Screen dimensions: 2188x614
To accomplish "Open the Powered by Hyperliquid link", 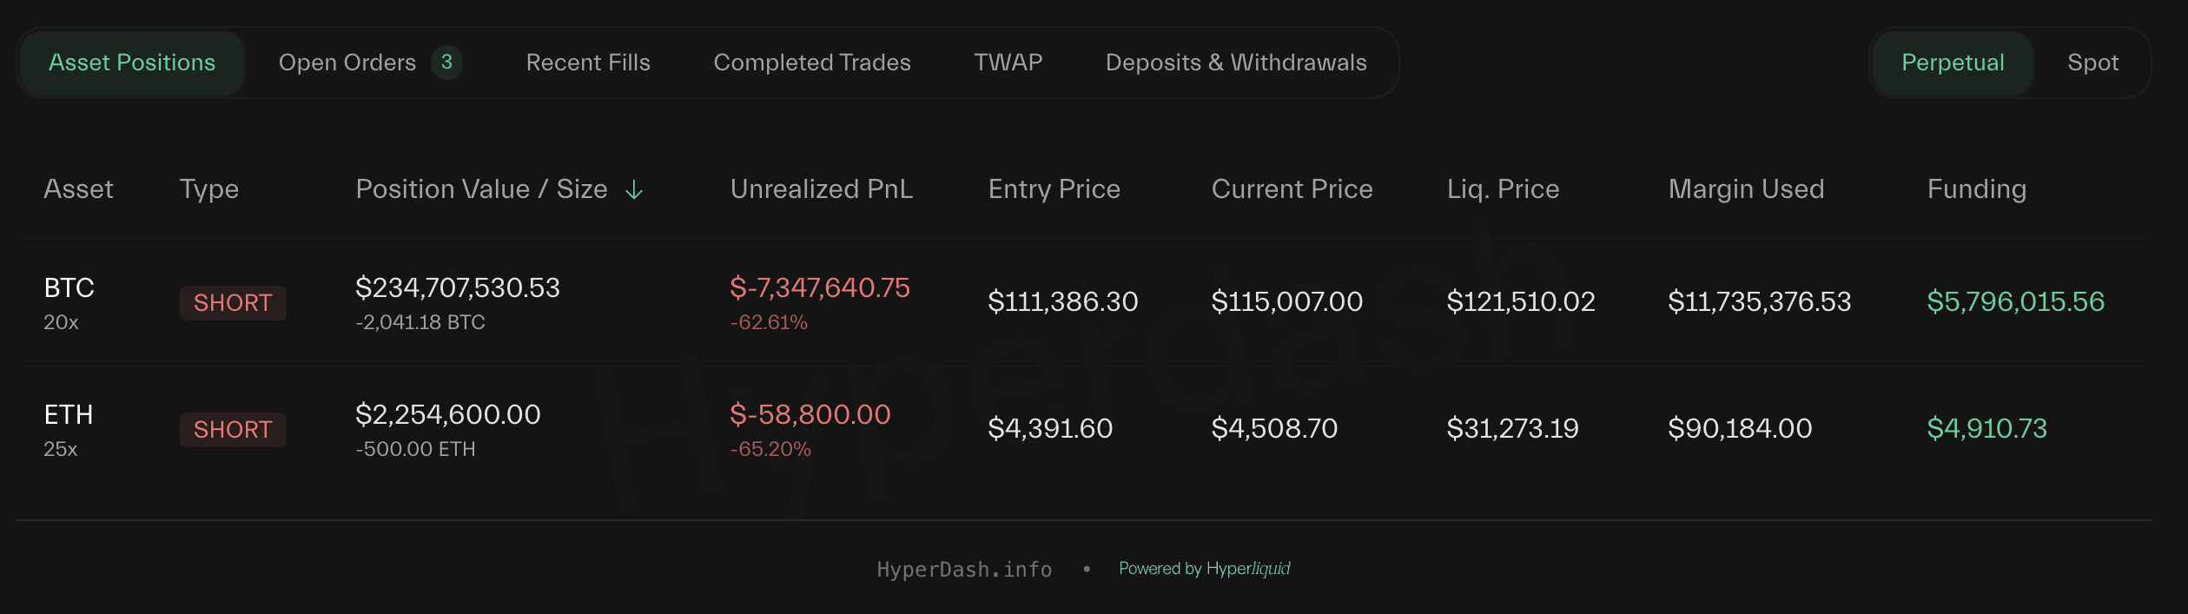I will click(x=1204, y=569).
